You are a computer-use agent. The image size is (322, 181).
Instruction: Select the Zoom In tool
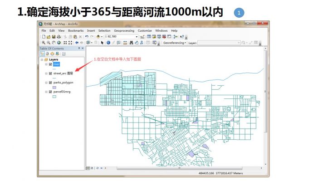44,43
